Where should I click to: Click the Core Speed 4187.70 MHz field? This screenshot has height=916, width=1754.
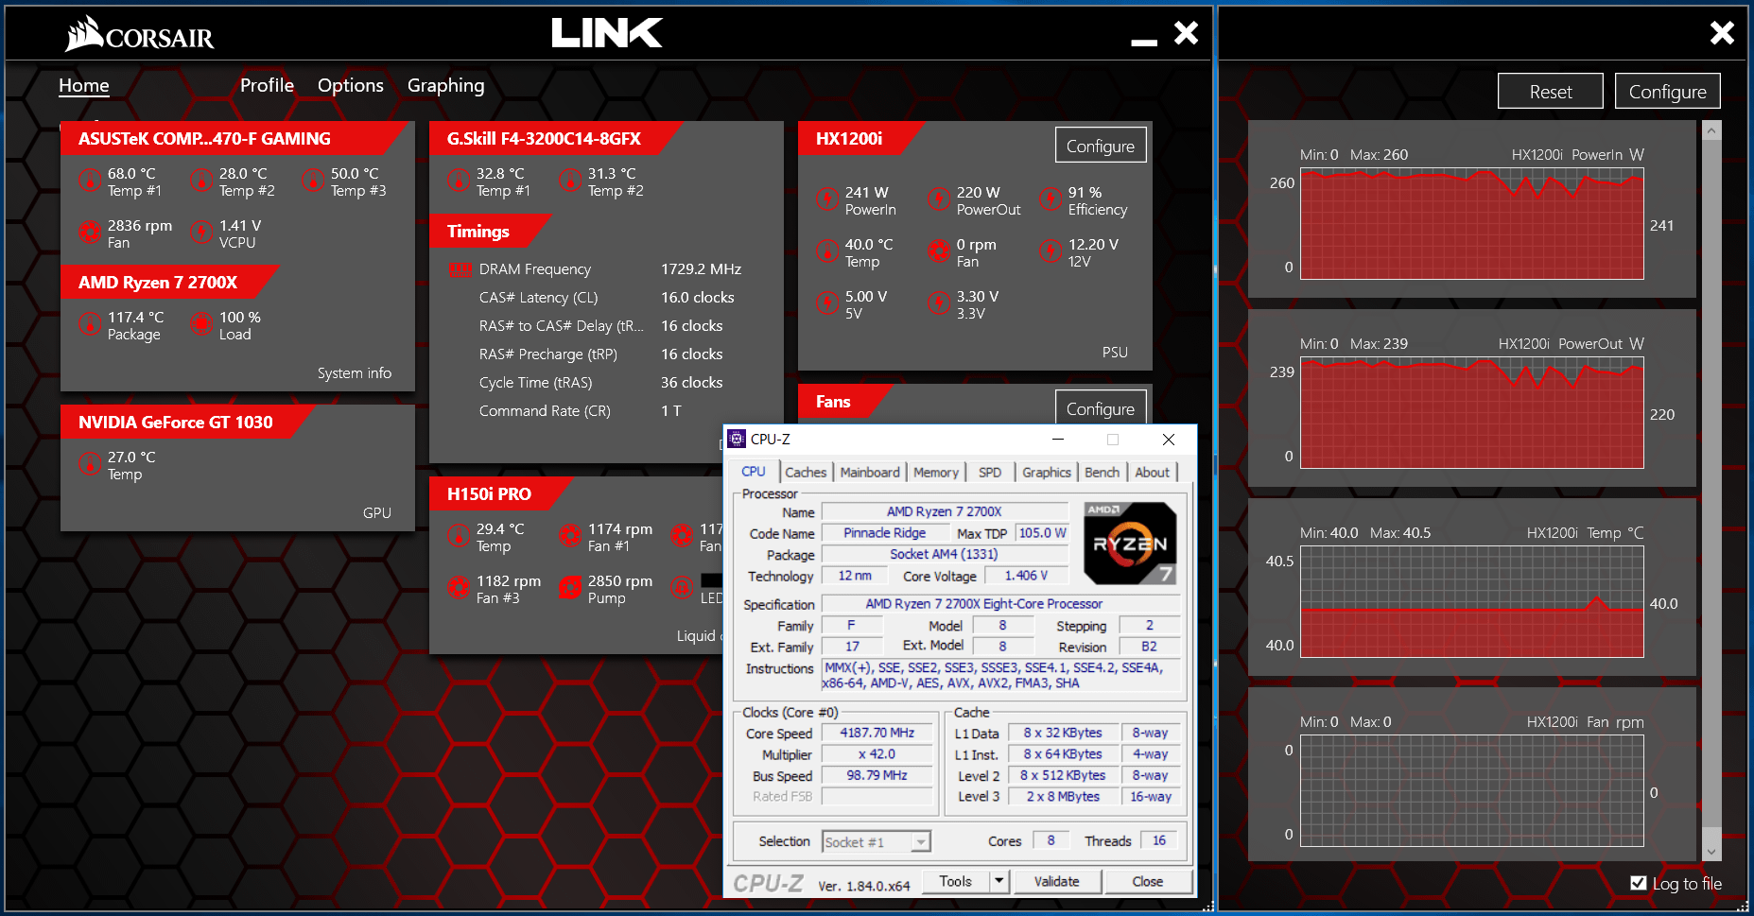(877, 733)
